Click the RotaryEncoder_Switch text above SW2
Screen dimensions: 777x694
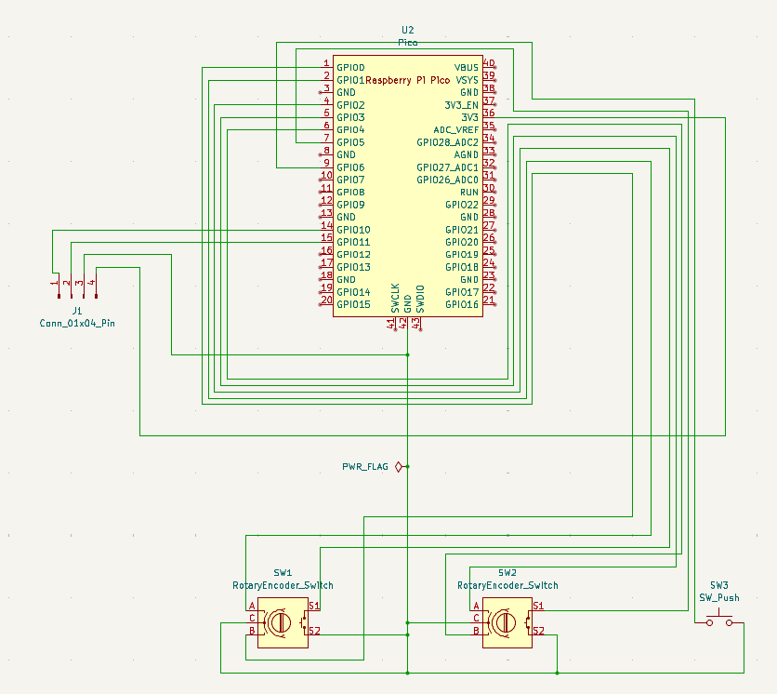click(507, 585)
